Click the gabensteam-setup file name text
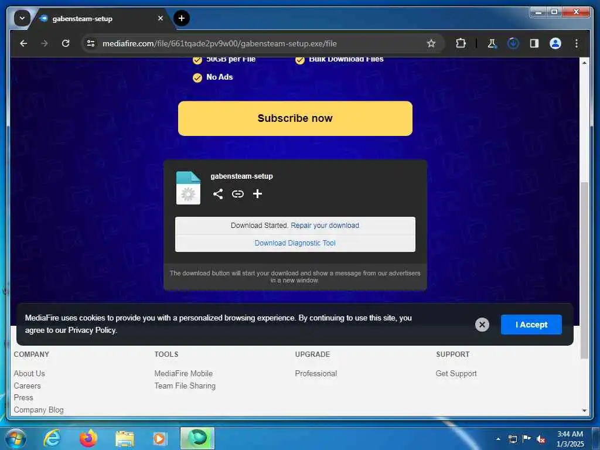 pos(241,176)
